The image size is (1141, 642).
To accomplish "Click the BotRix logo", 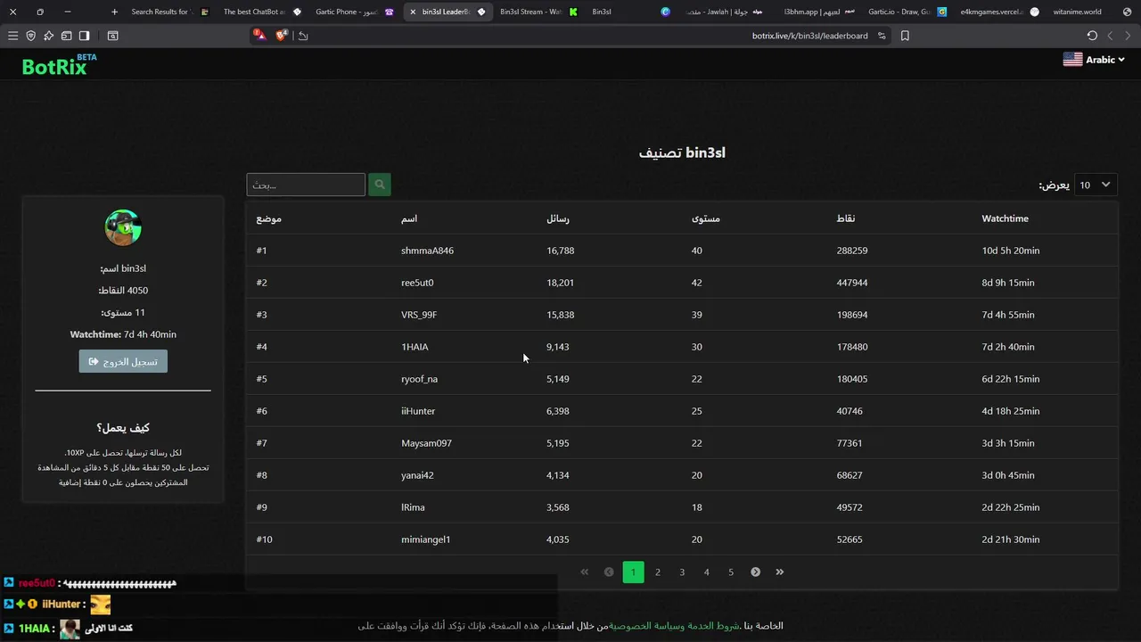I will click(59, 65).
